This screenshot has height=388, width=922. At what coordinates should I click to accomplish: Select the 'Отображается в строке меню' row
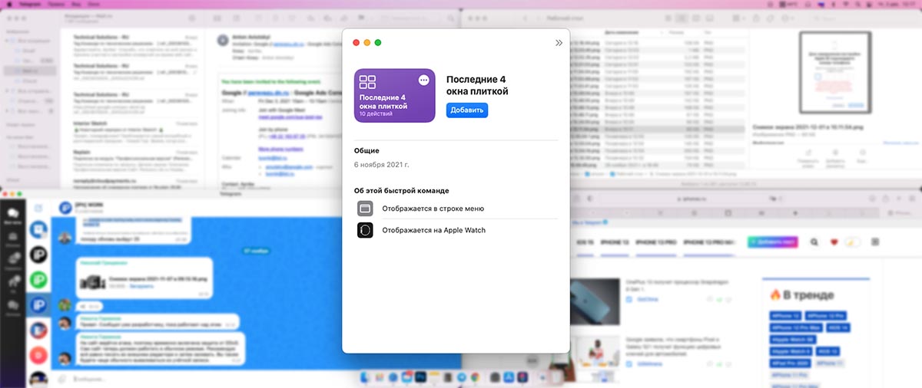tap(456, 208)
